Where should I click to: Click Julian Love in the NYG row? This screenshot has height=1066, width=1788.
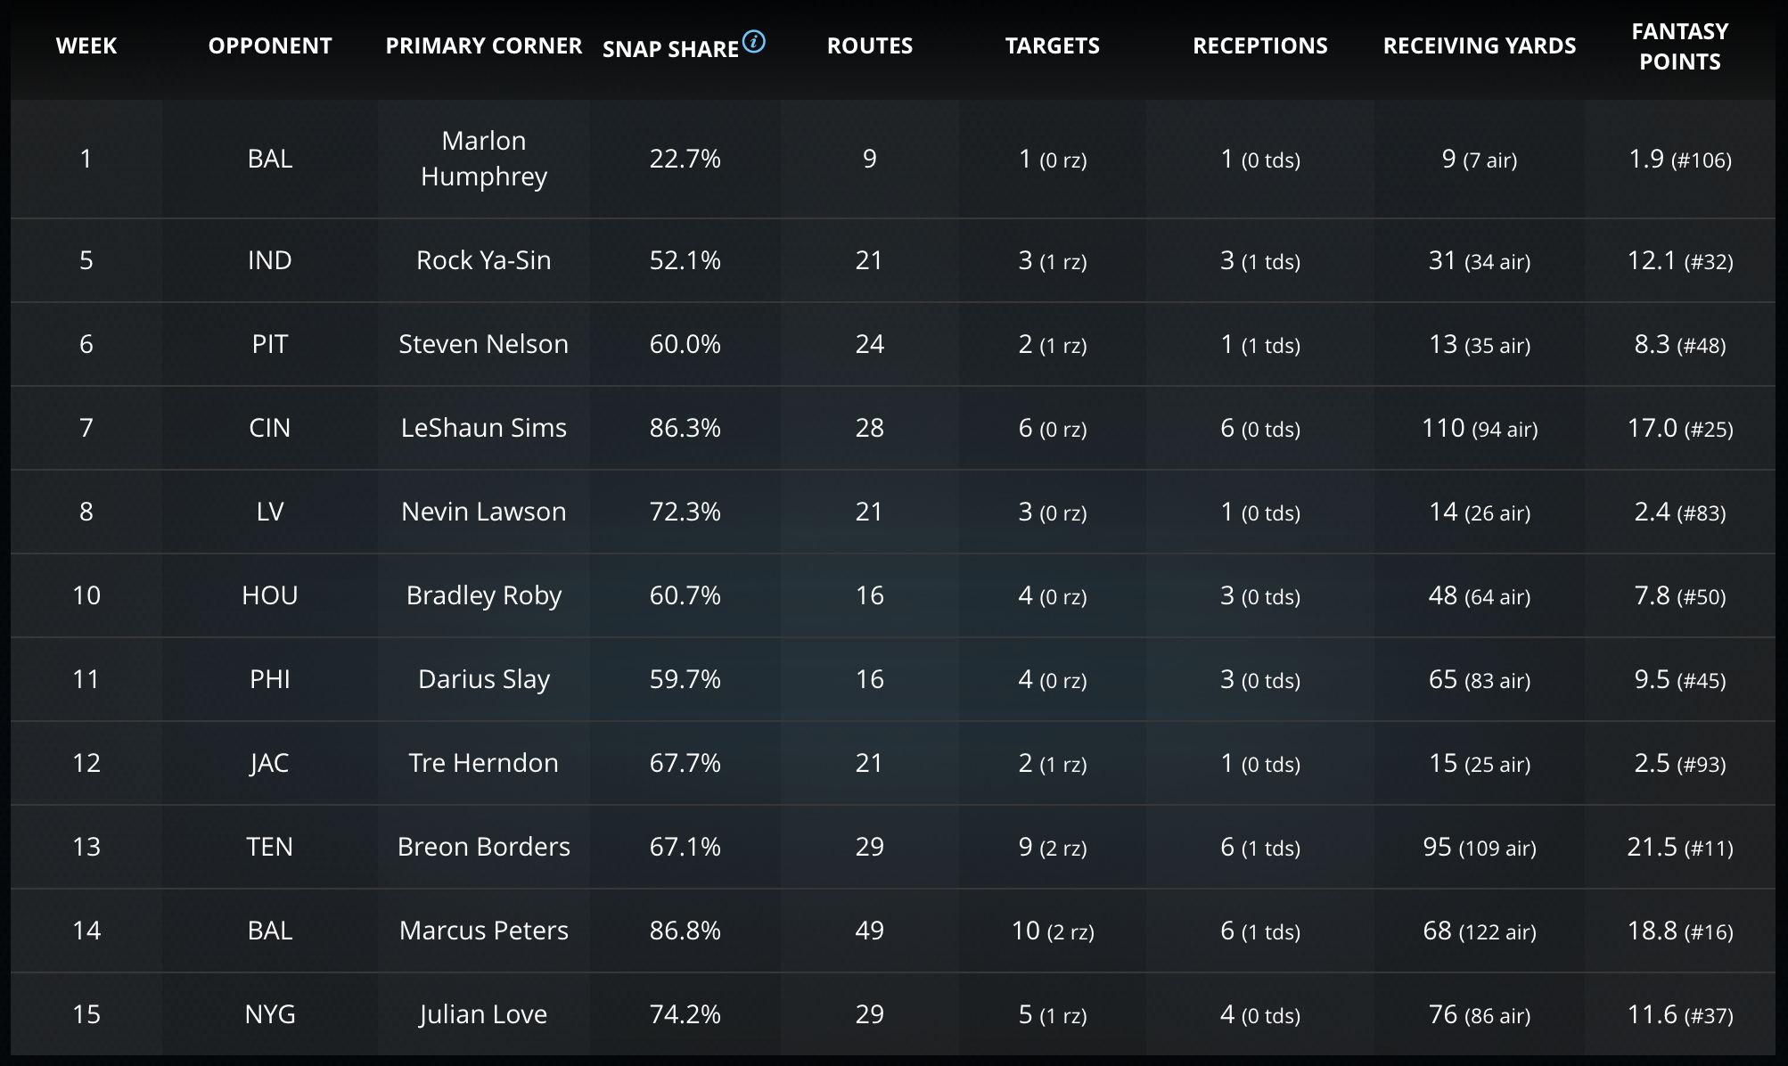(484, 1014)
